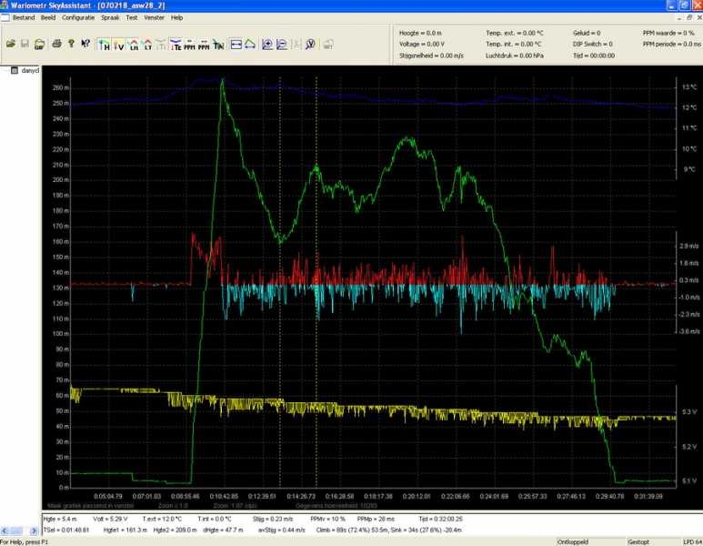Open the Test menu

tap(131, 17)
